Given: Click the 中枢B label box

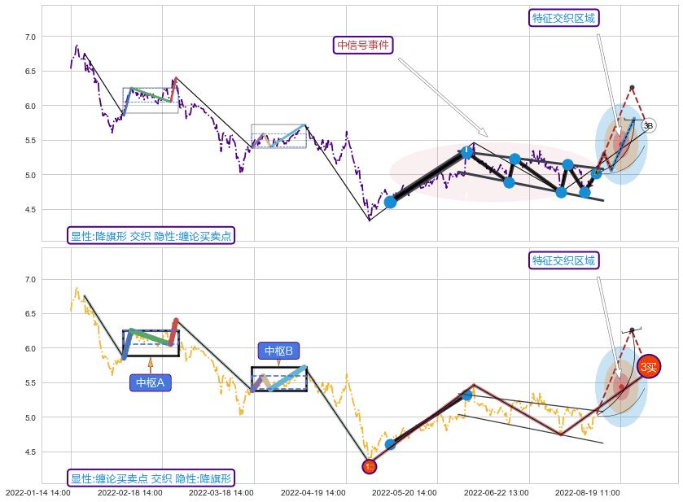Looking at the screenshot, I should pyautogui.click(x=280, y=351).
